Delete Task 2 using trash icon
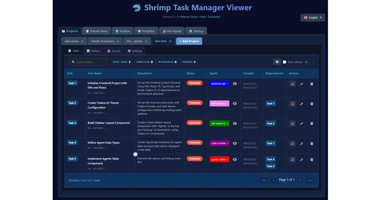 click(x=312, y=103)
